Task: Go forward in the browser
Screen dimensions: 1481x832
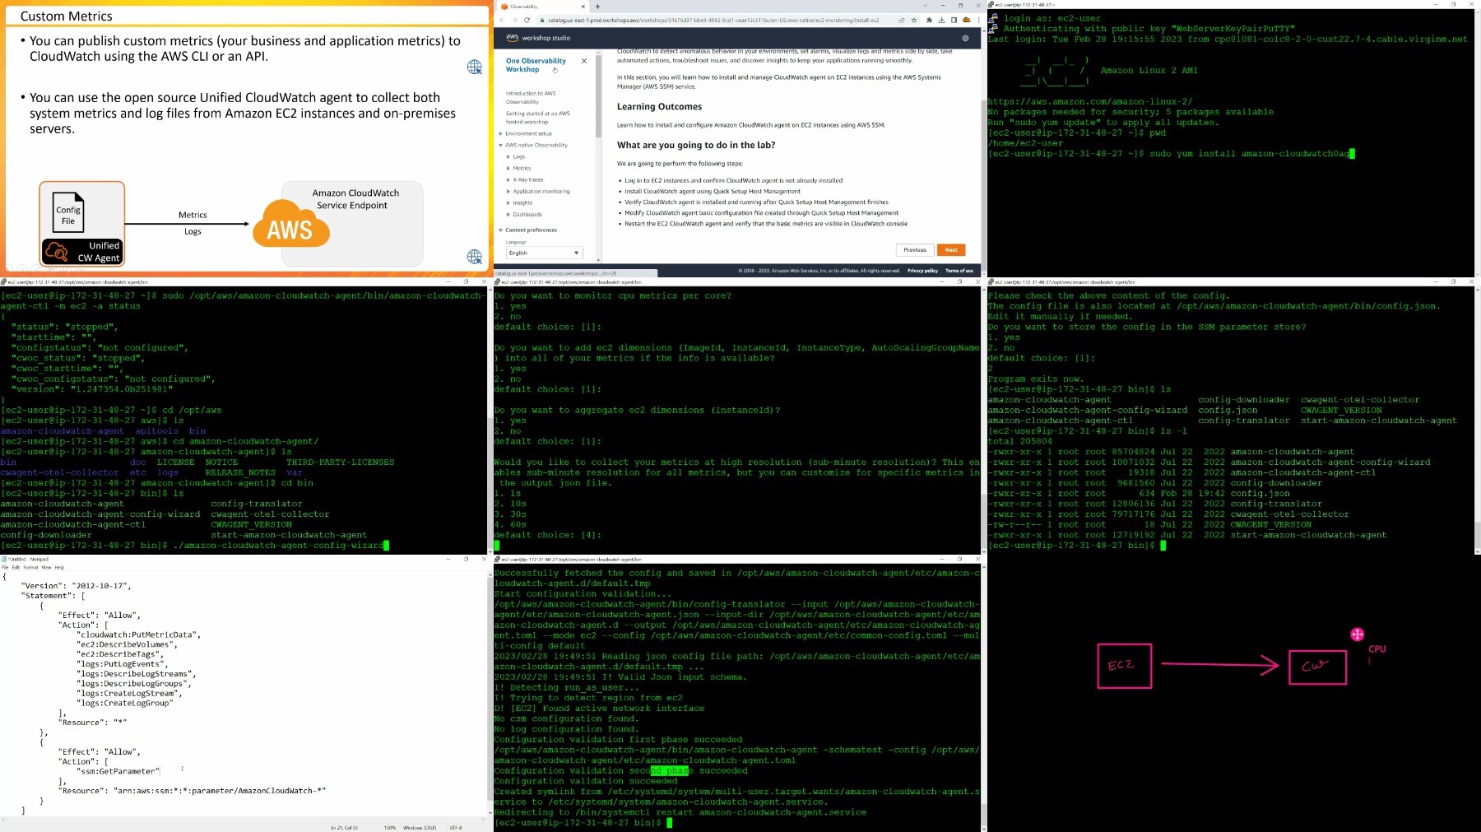Action: click(514, 20)
